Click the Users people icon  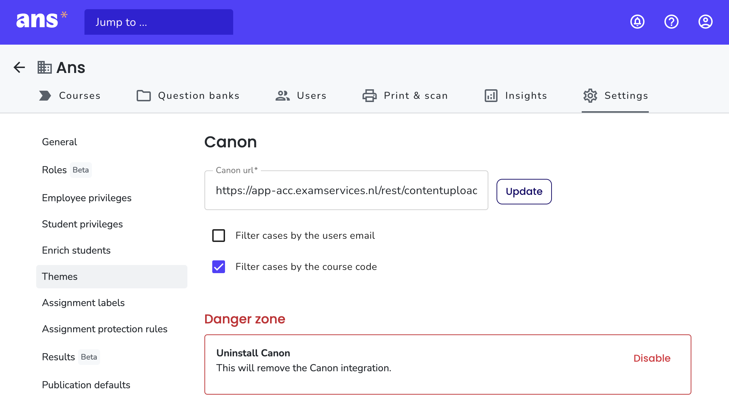click(283, 96)
